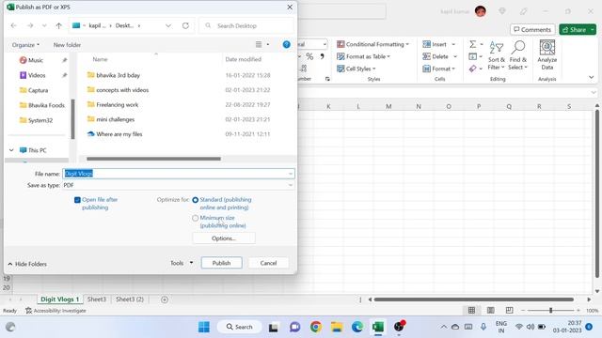Click the file list horizontal scrollbar
The image size is (602, 338).
153,159
